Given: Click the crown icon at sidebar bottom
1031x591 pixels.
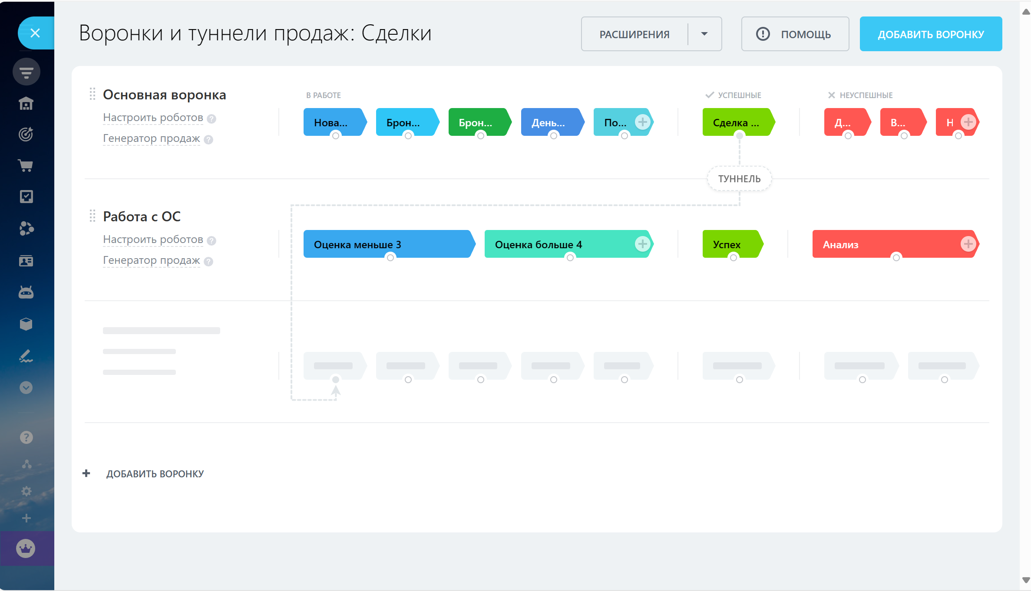Looking at the screenshot, I should pos(26,548).
